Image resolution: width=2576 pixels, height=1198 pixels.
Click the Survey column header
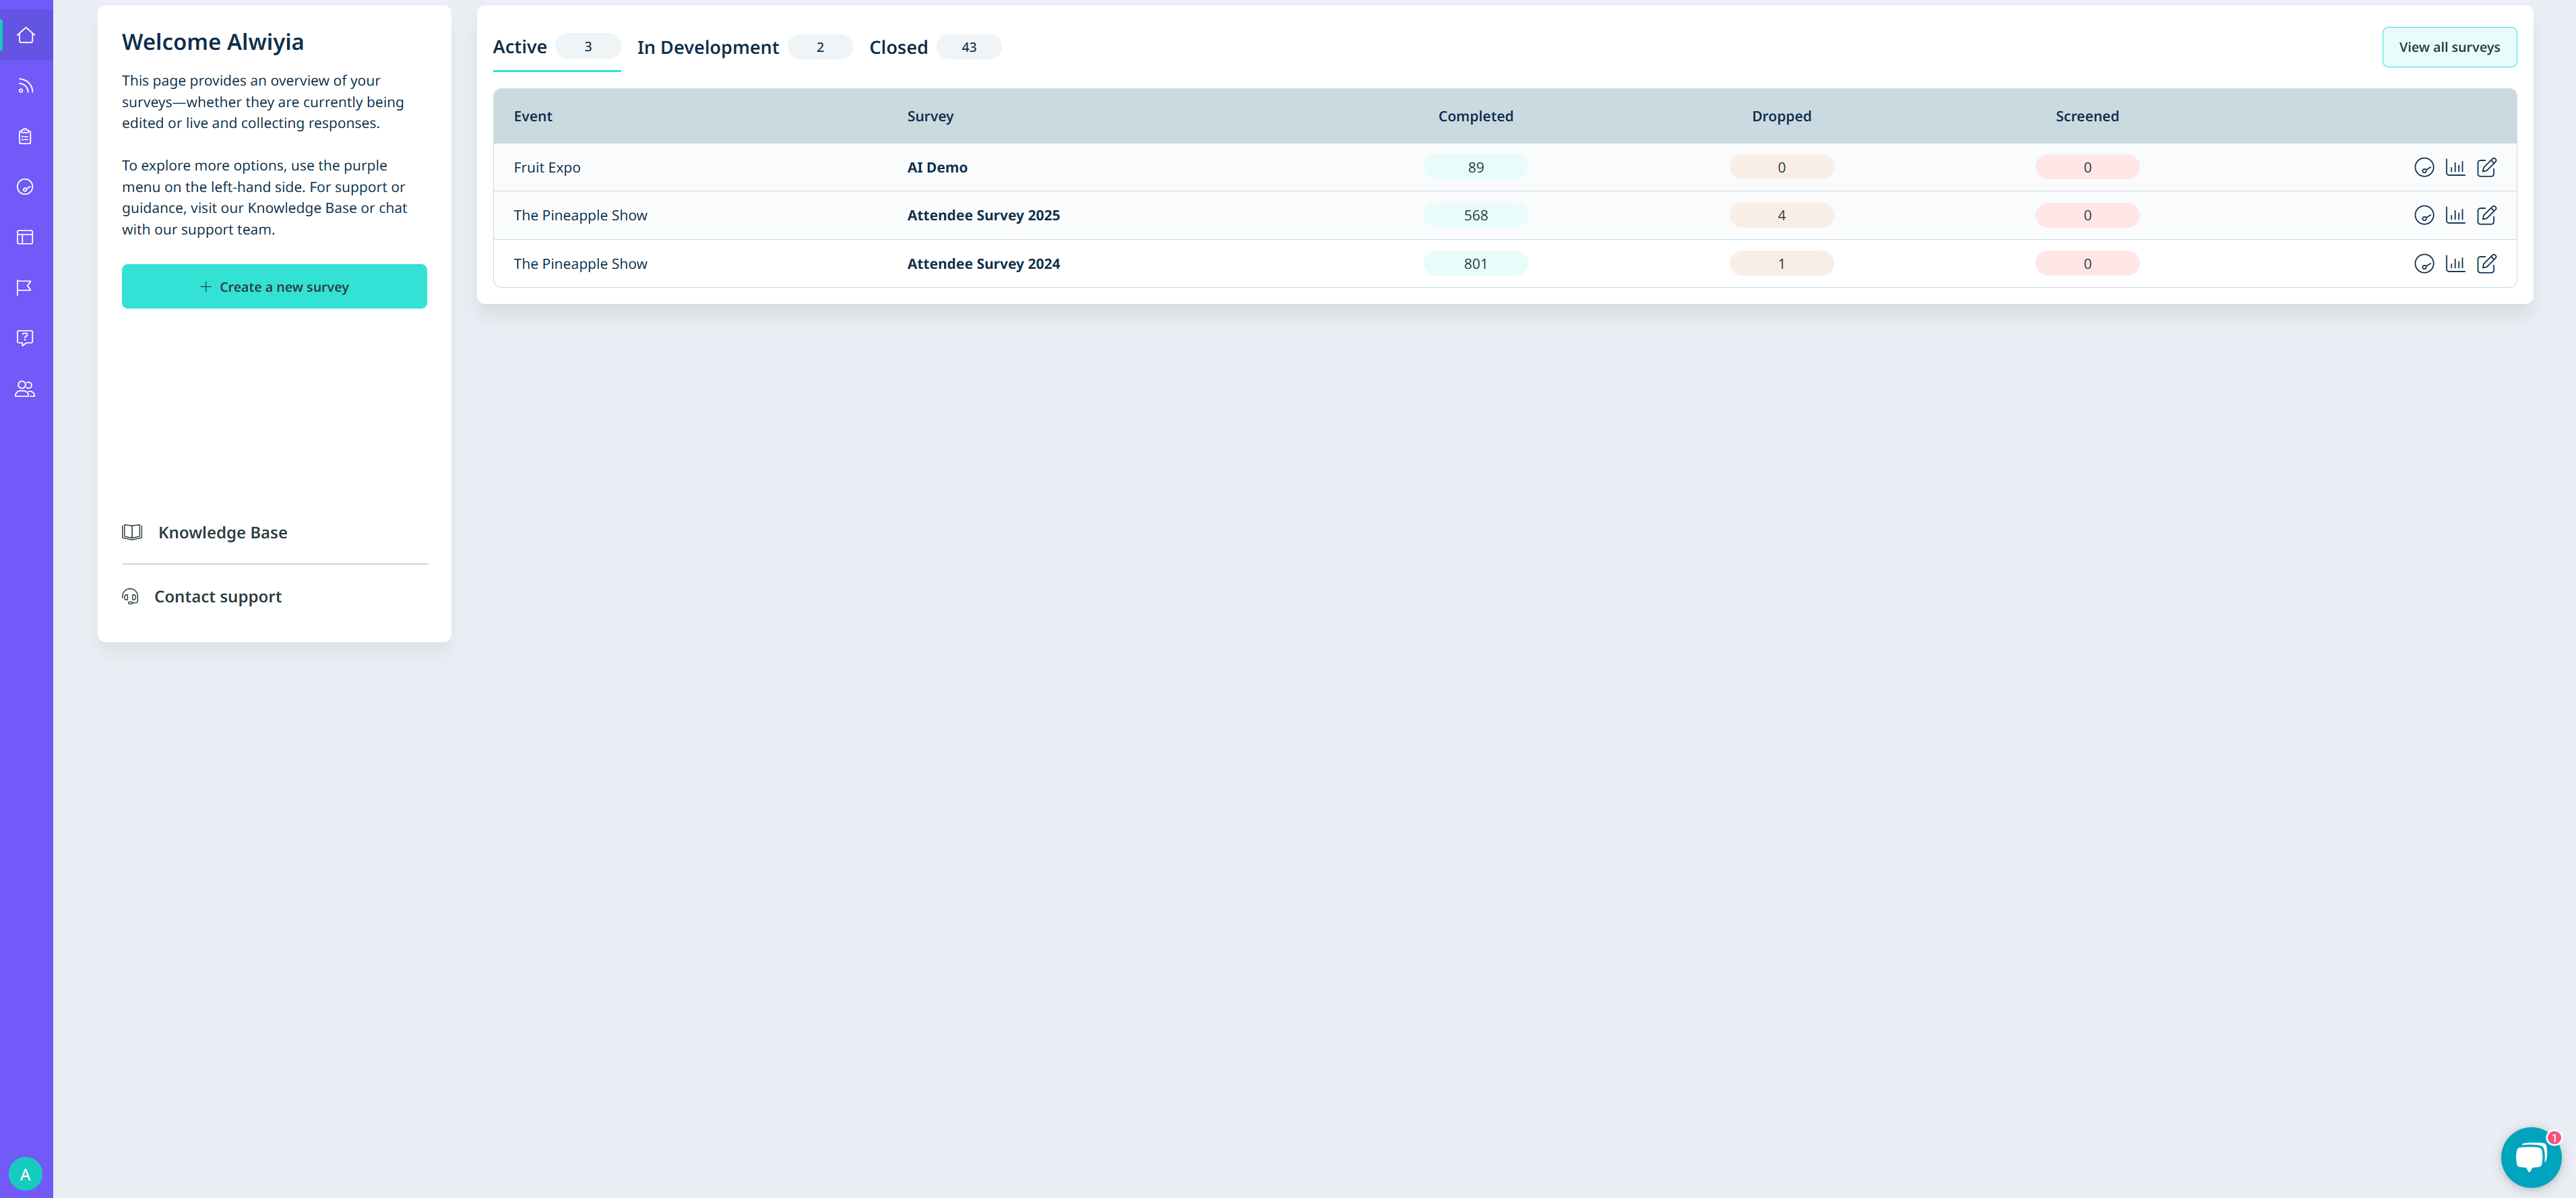click(930, 116)
